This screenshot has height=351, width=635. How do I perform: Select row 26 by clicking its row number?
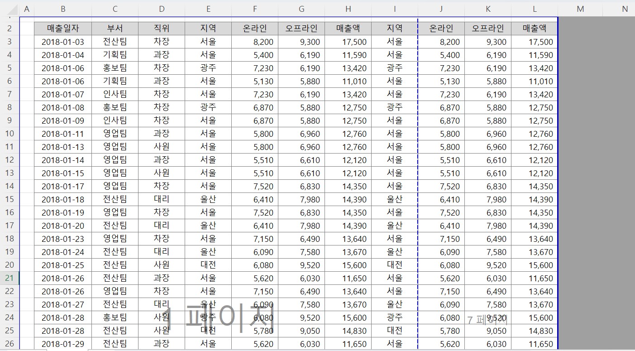pos(9,344)
